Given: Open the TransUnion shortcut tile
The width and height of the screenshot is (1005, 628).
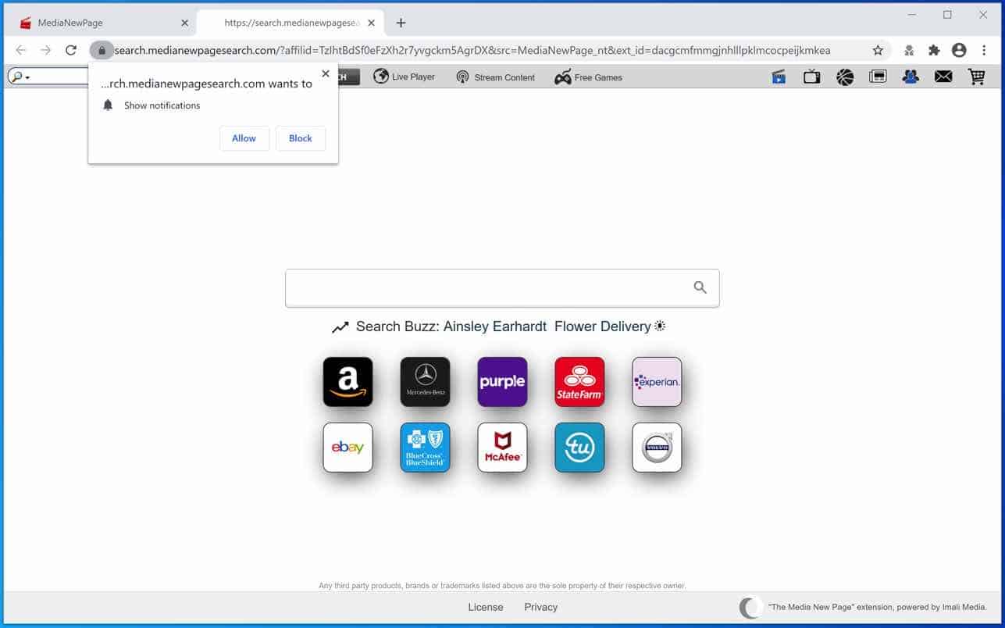Looking at the screenshot, I should tap(579, 448).
